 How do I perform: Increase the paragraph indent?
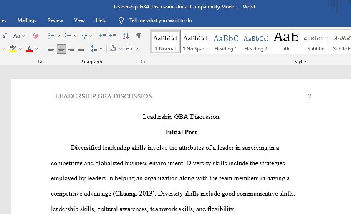pos(113,36)
